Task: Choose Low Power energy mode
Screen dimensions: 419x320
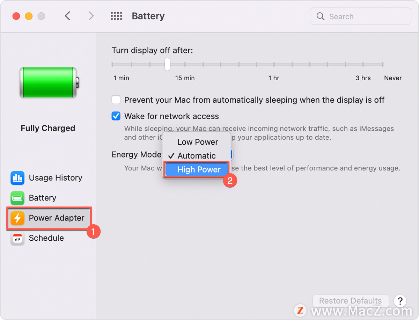Action: coord(197,142)
